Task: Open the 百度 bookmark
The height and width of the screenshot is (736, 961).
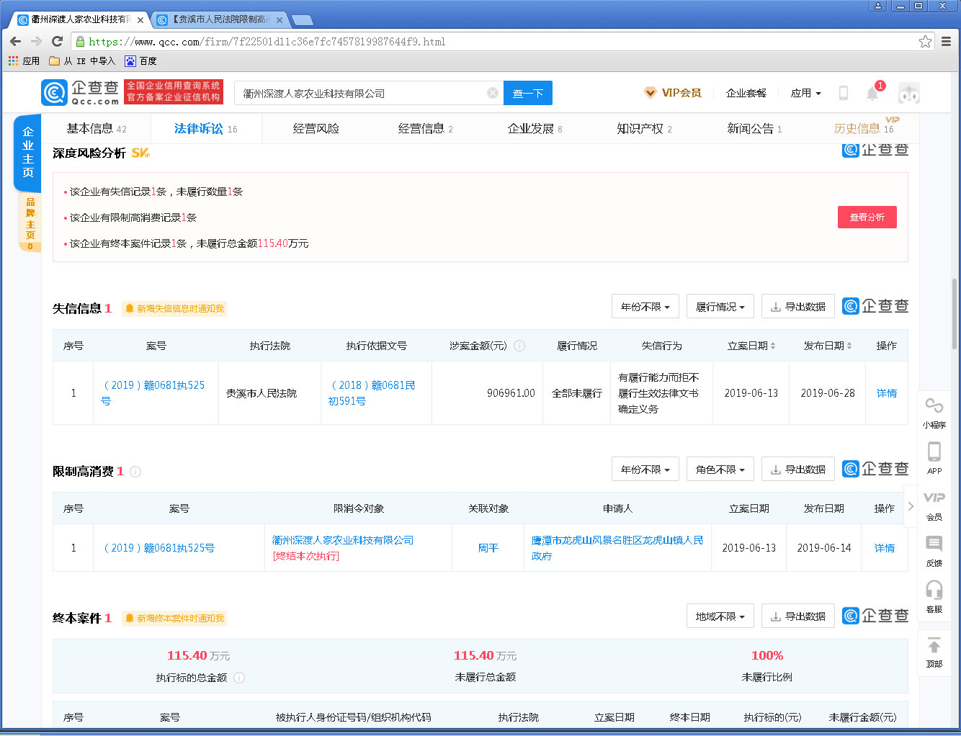Action: (x=140, y=61)
